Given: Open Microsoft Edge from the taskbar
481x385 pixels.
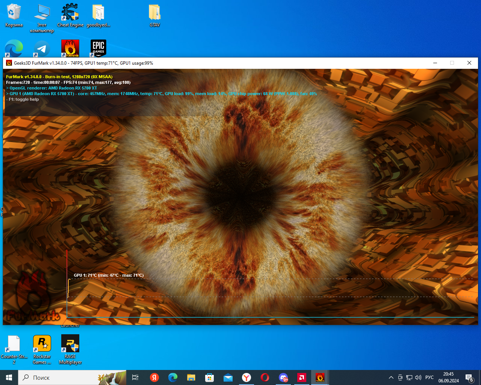Looking at the screenshot, I should click(172, 377).
